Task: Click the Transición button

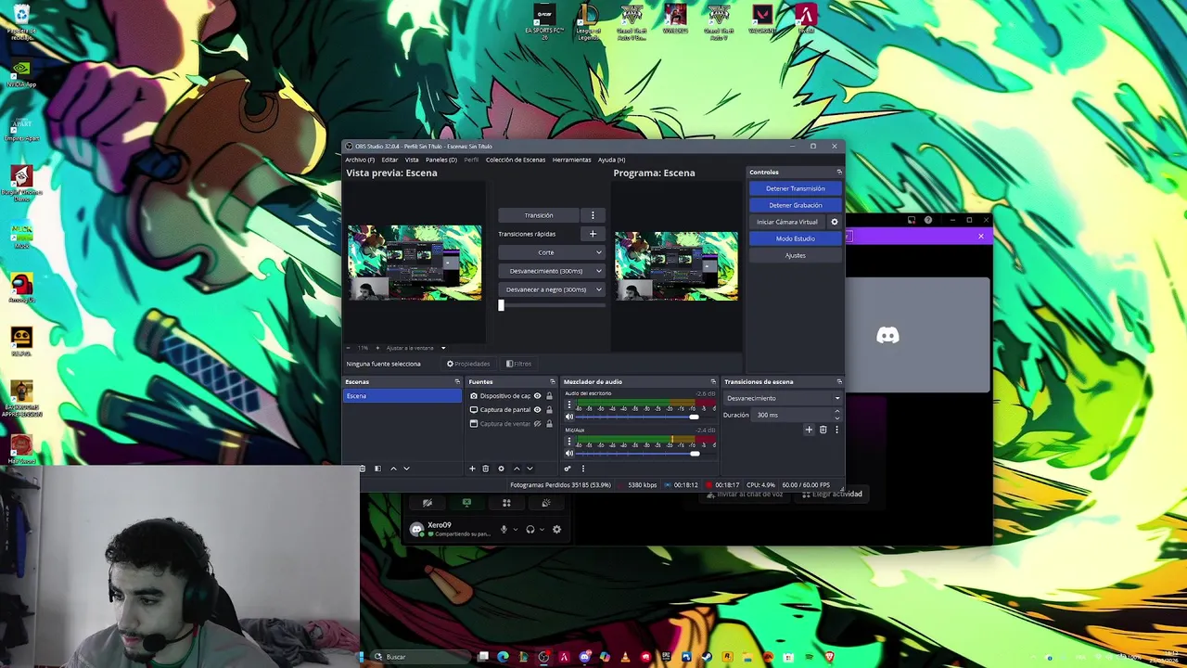Action: click(539, 215)
